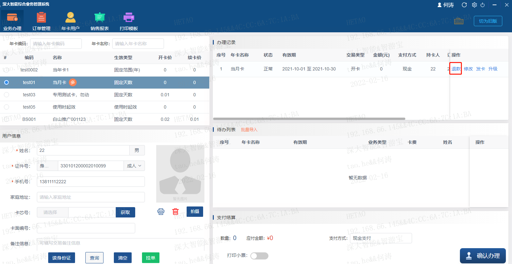The width and height of the screenshot is (512, 264).
Task: Expand the 成人 type dropdown
Action: [x=134, y=166]
